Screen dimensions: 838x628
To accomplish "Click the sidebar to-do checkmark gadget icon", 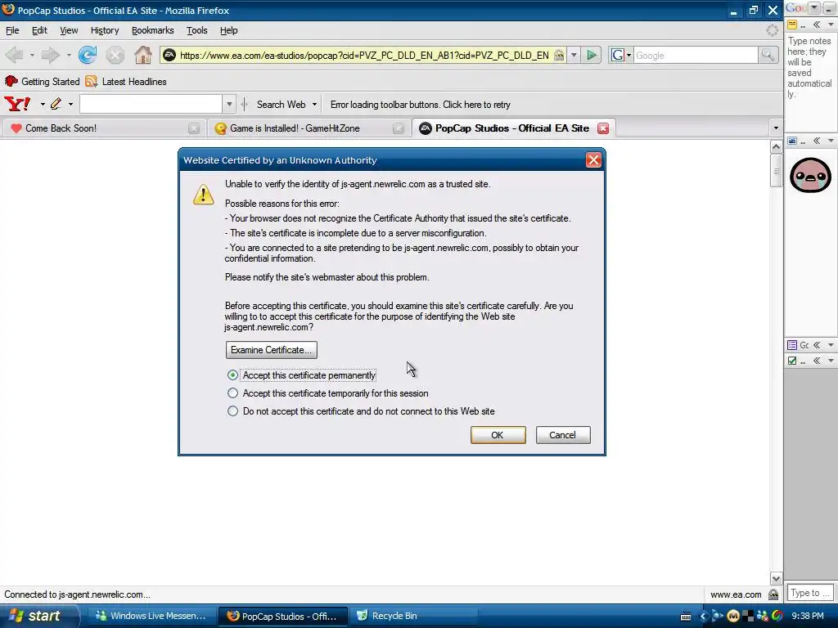I will pos(792,361).
